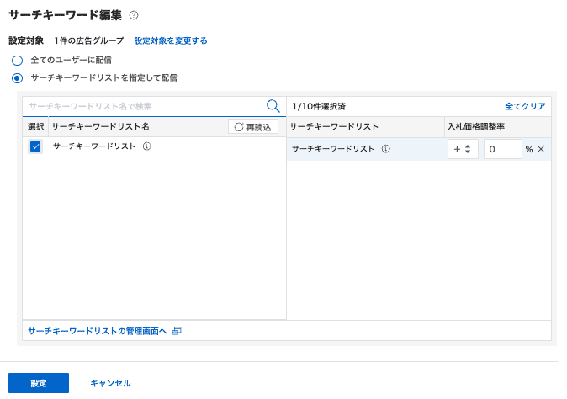This screenshot has width=567, height=399.
Task: Select サーチキーワードリストを指定して配信 radio button
Action: [x=17, y=78]
